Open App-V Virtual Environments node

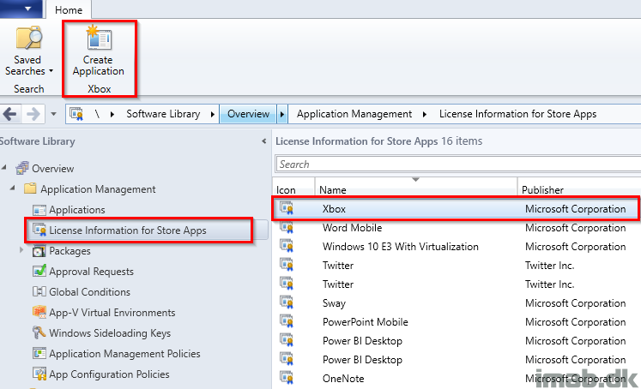(x=112, y=313)
